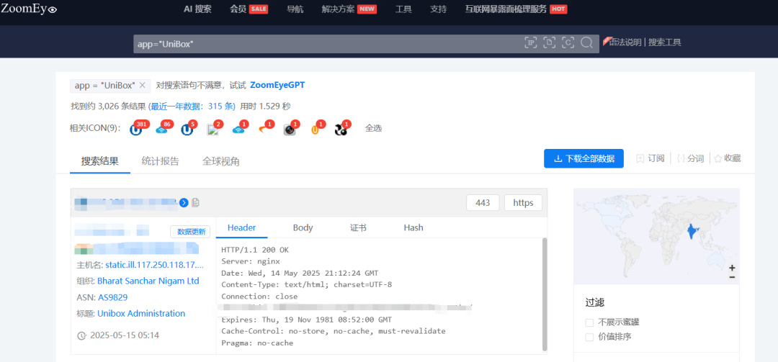
Task: Open 支持 menu
Action: coord(438,9)
